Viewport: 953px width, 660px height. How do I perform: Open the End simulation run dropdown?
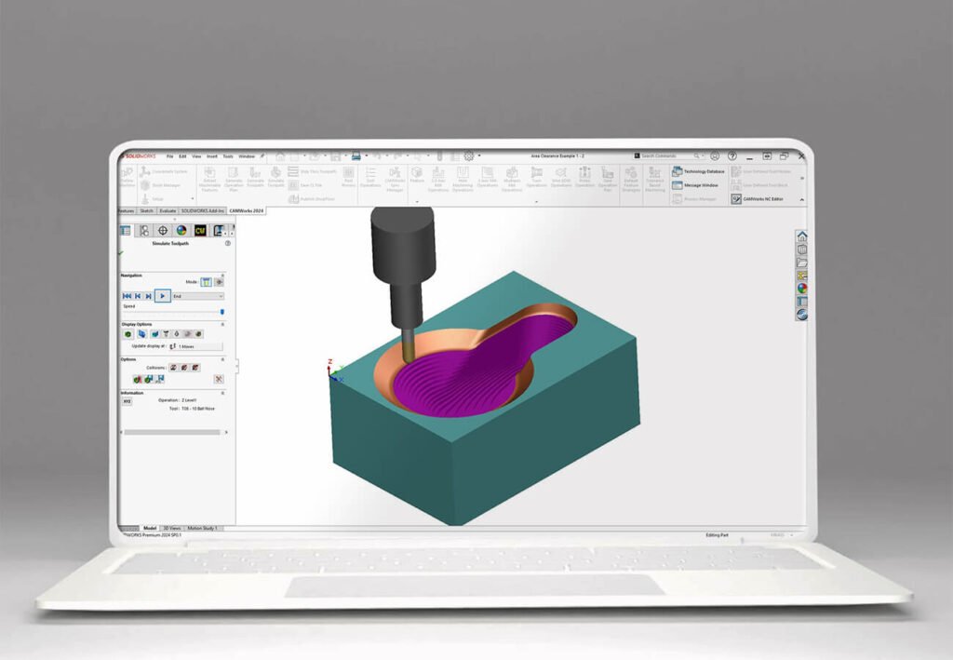(221, 295)
